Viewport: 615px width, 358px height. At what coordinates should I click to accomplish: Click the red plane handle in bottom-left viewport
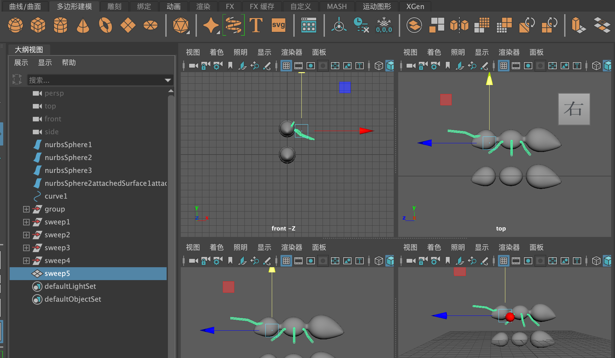(x=228, y=287)
